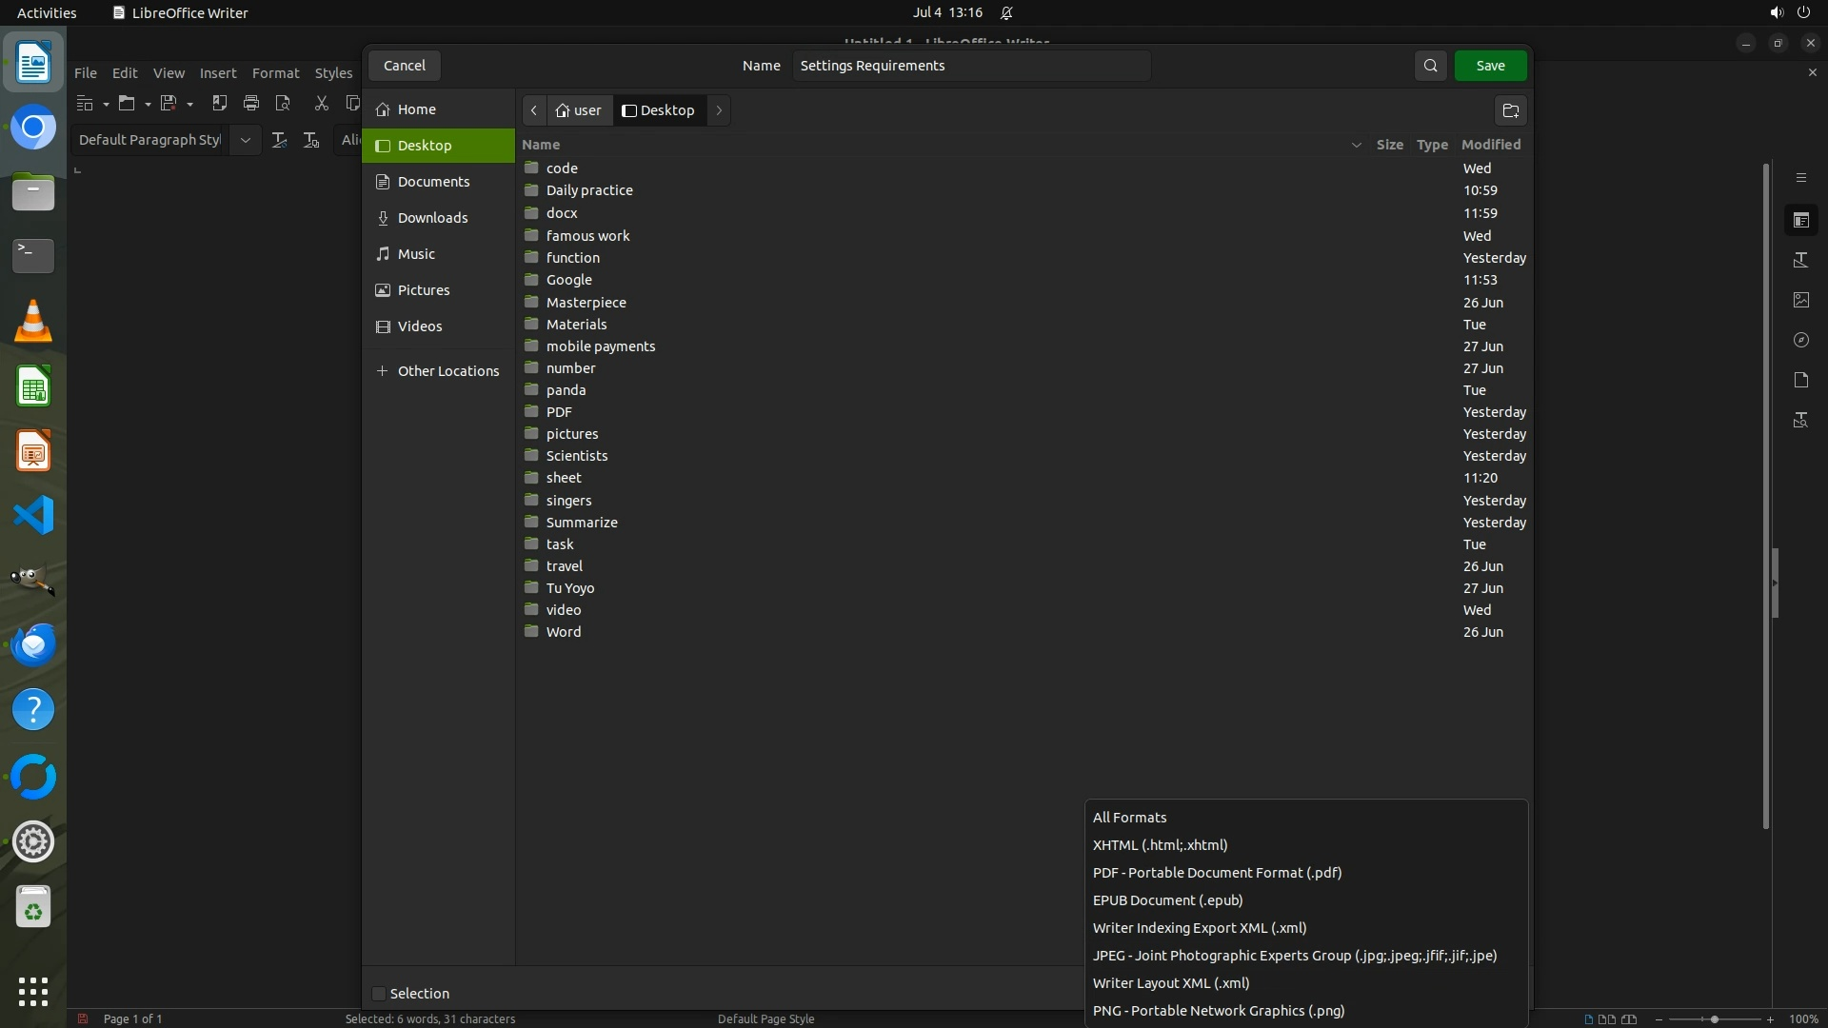Create a new folder using folder icon

click(1511, 110)
